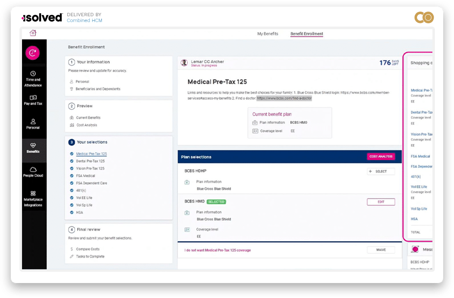Click the green SELECTED badge
This screenshot has width=454, height=298.
coord(216,202)
